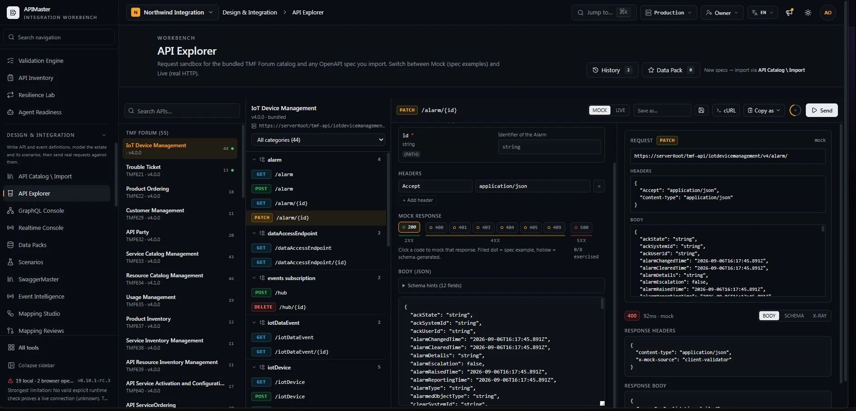The height and width of the screenshot is (411, 856).
Task: Select mock response code 401
Action: pos(460,228)
